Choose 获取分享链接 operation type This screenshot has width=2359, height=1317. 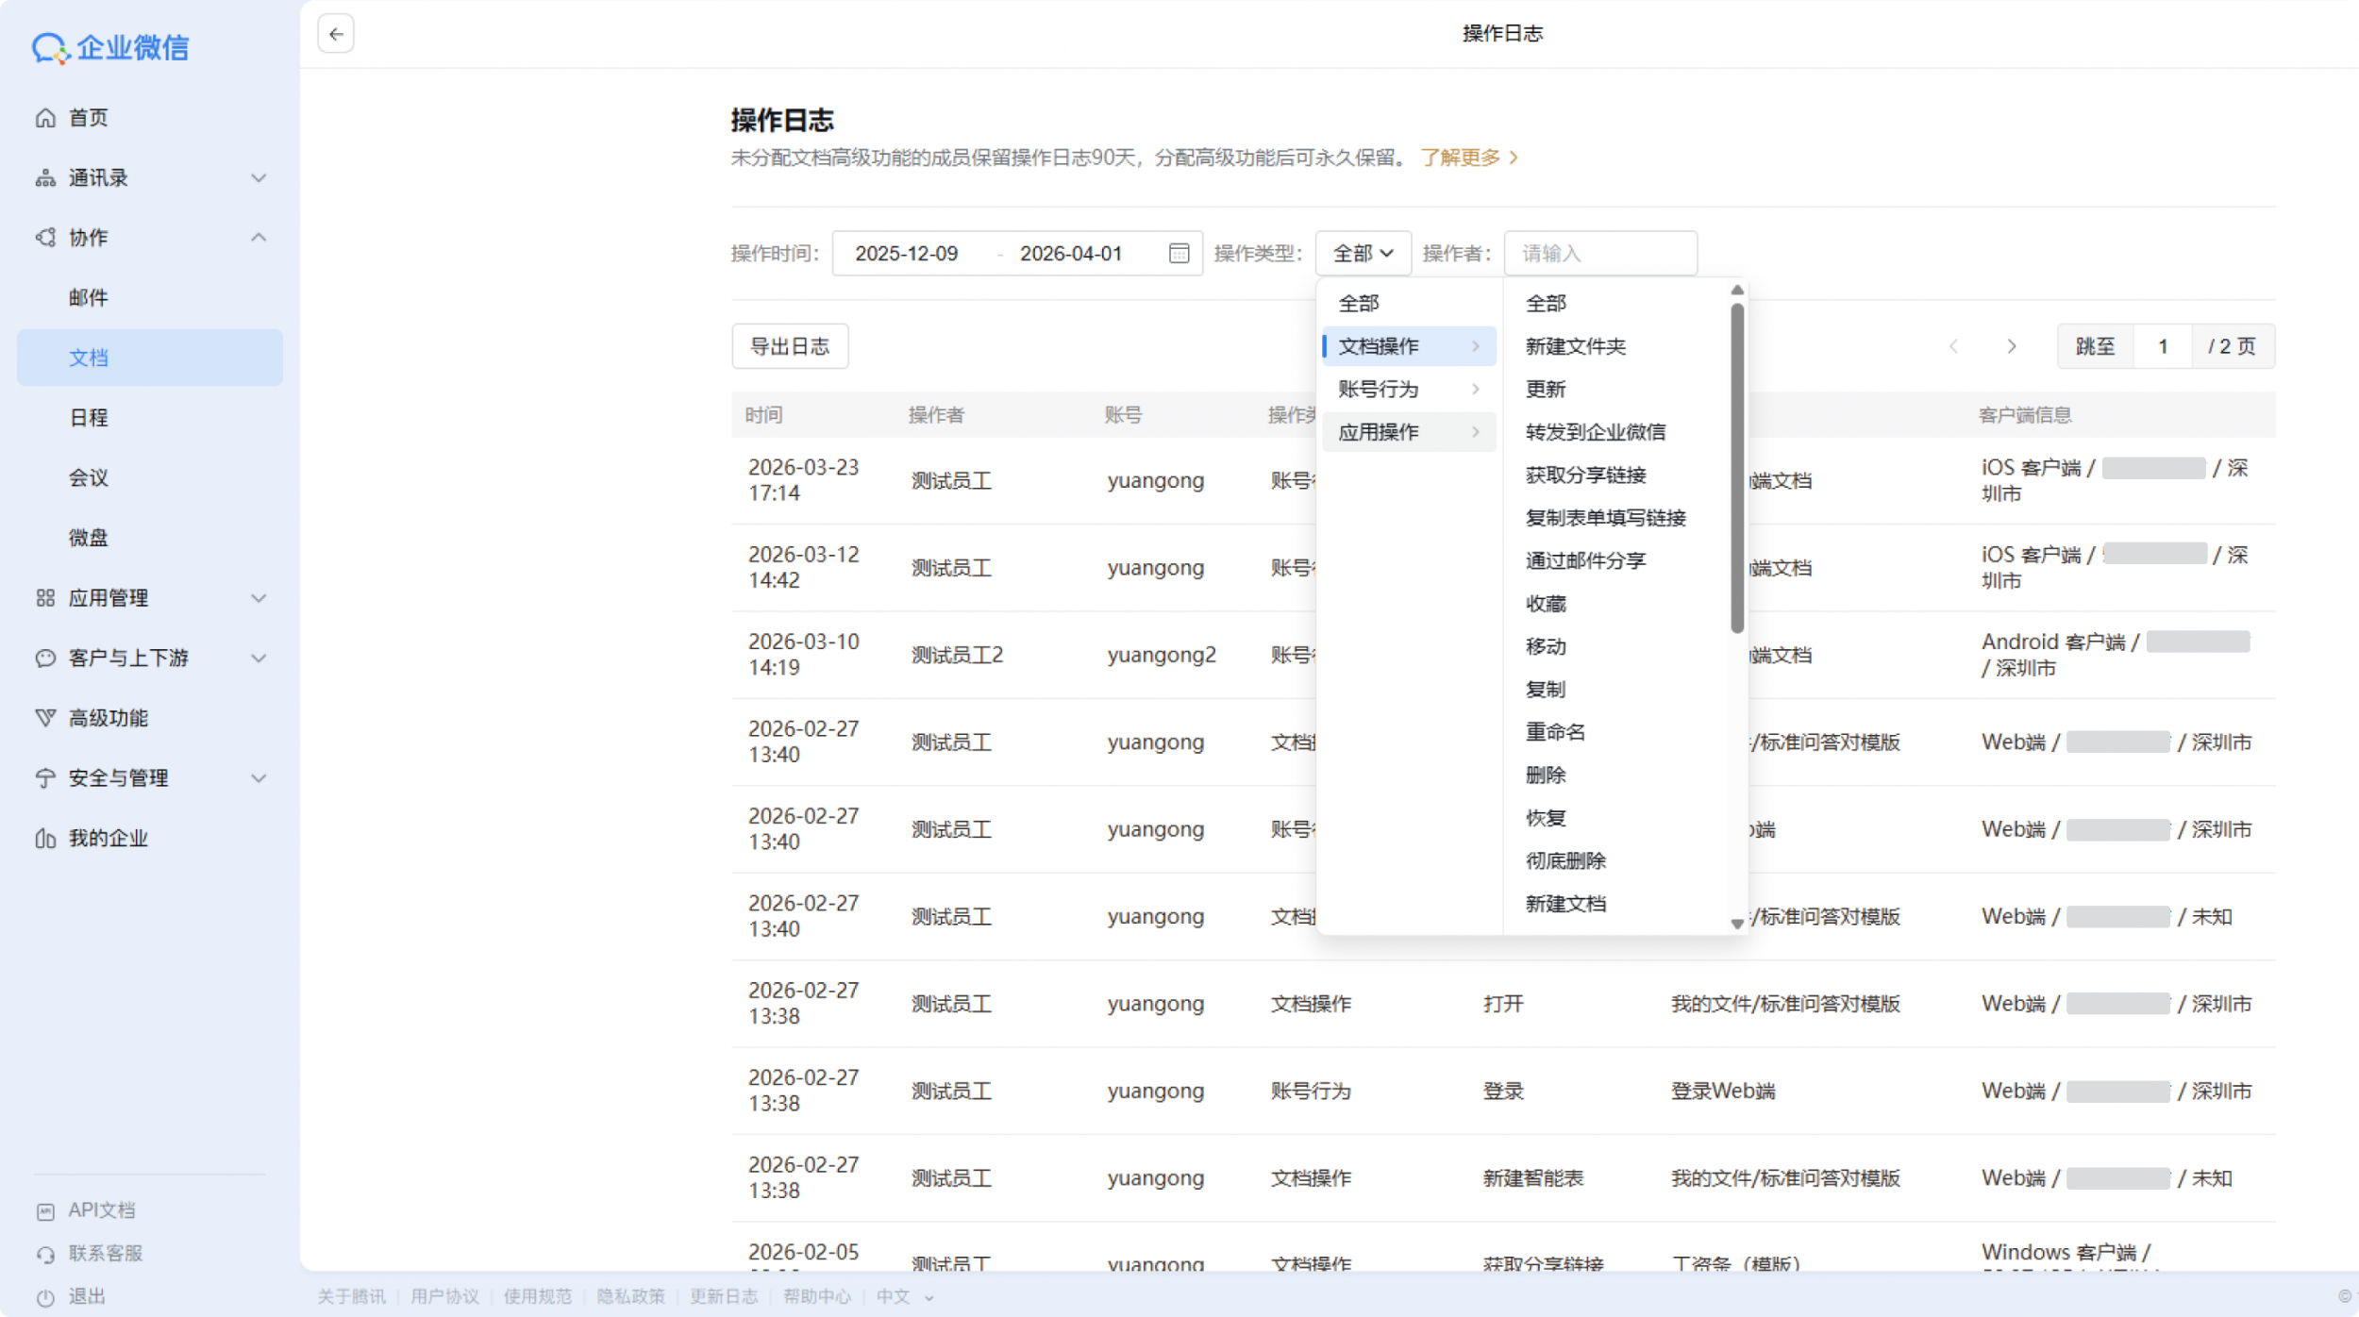click(x=1585, y=475)
